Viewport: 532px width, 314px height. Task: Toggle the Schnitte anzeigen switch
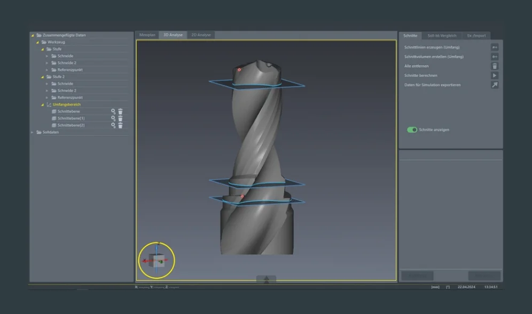[412, 130]
